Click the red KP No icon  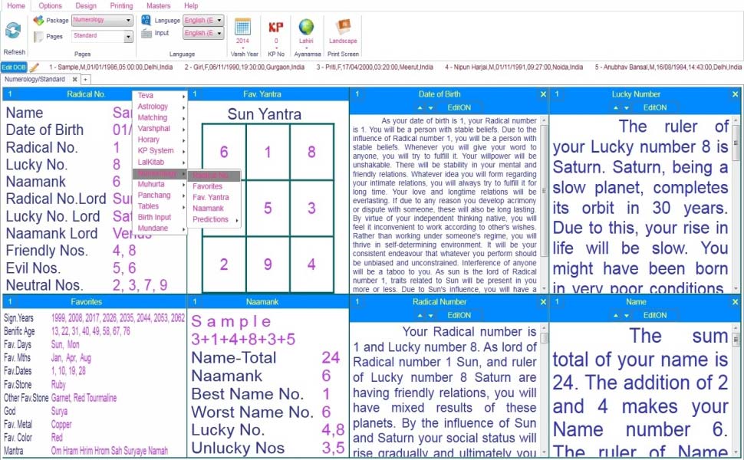click(275, 28)
